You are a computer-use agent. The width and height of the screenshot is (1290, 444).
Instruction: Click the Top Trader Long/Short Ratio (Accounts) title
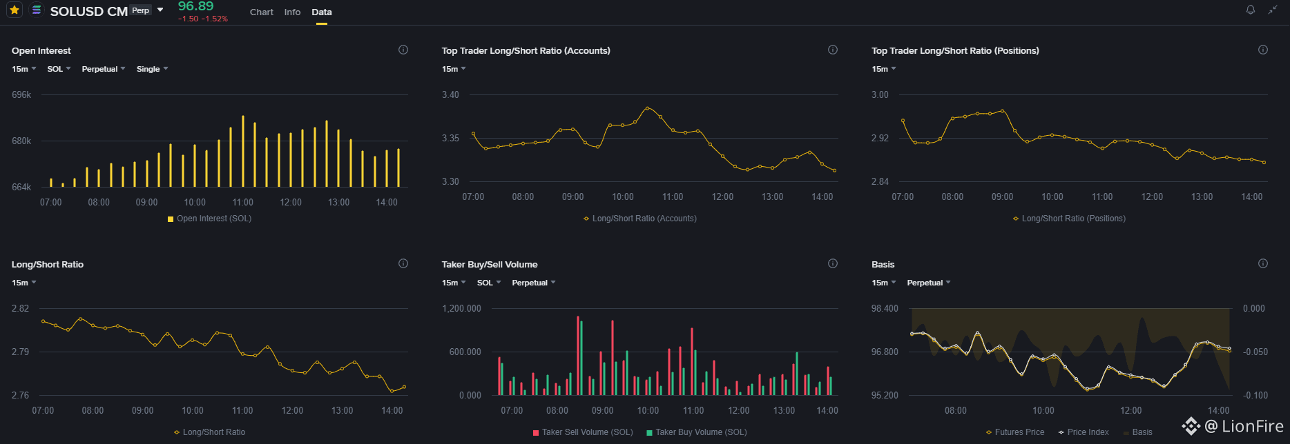click(x=526, y=50)
